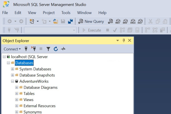Expand the System Databases folder
The image size is (171, 114).
coord(13,69)
